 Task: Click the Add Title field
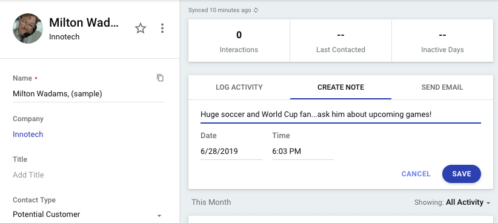point(88,175)
